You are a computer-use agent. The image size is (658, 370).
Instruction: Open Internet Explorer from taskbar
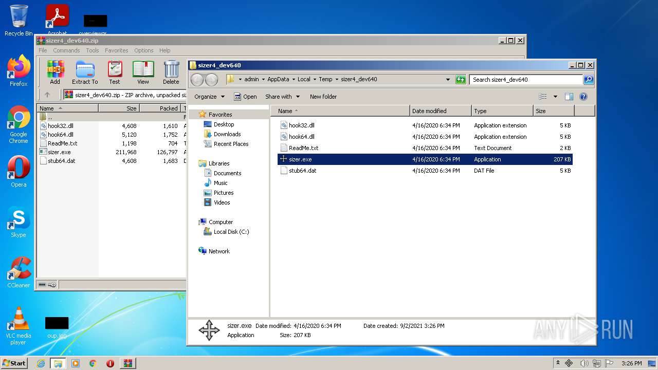click(41, 363)
